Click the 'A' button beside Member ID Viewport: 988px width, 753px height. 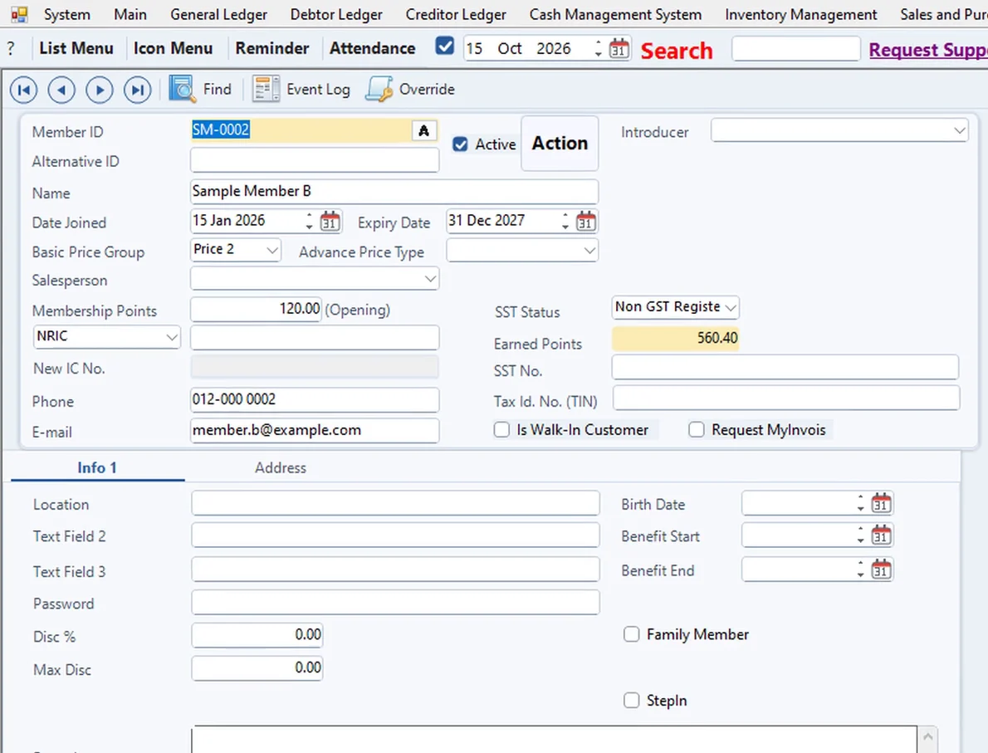coord(424,130)
